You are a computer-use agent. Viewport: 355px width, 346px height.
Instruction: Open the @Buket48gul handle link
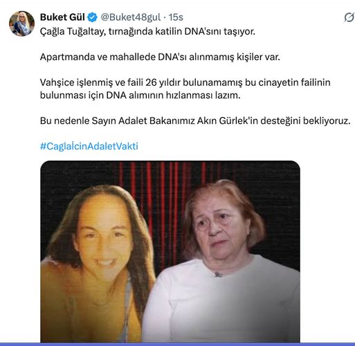click(131, 17)
